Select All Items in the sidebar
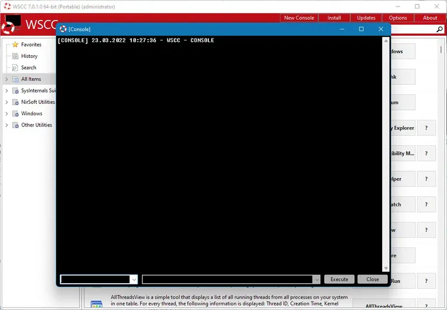The width and height of the screenshot is (447, 310). [x=31, y=79]
